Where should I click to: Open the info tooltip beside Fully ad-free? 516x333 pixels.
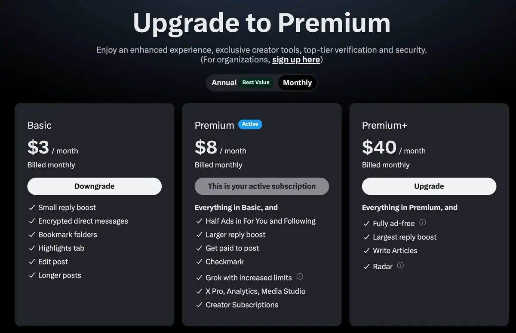pos(422,223)
